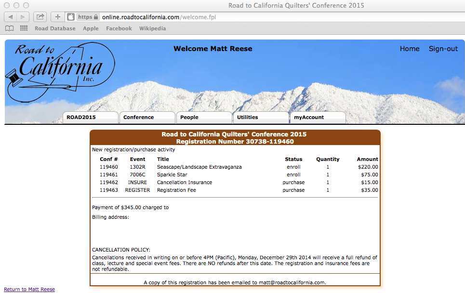Click Seascape/Landscape Extravaganza title
465x293 pixels.
click(x=199, y=167)
